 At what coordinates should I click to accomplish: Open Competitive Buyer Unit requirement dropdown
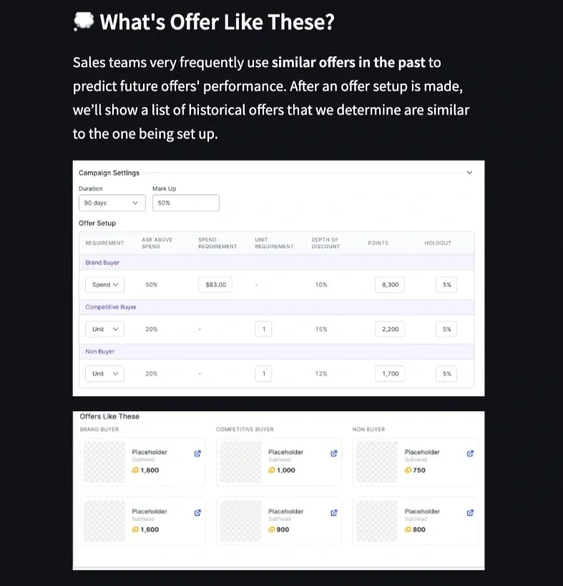(x=104, y=329)
